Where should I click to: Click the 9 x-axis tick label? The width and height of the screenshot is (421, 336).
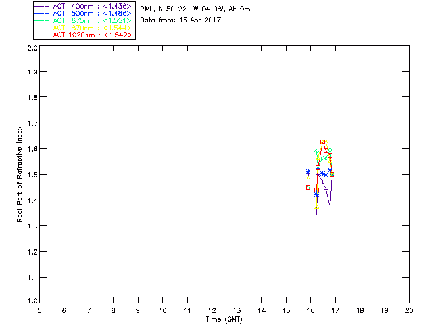click(138, 310)
